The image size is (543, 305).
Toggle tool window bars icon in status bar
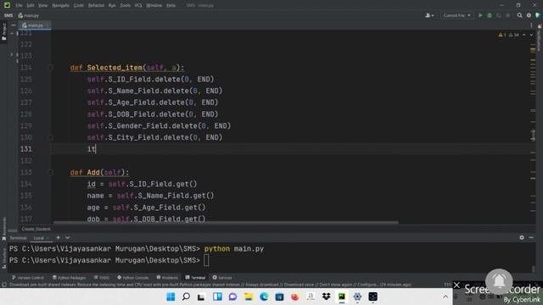point(4,285)
